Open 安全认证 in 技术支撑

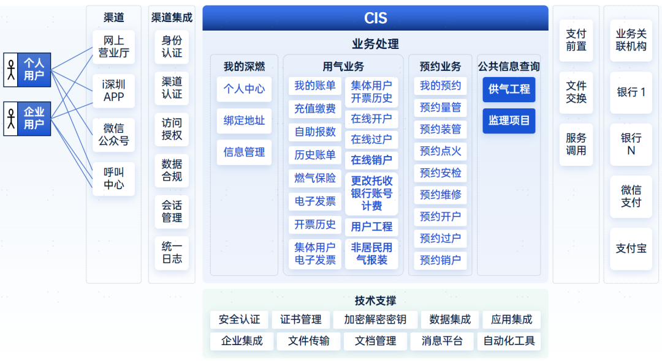pos(240,320)
